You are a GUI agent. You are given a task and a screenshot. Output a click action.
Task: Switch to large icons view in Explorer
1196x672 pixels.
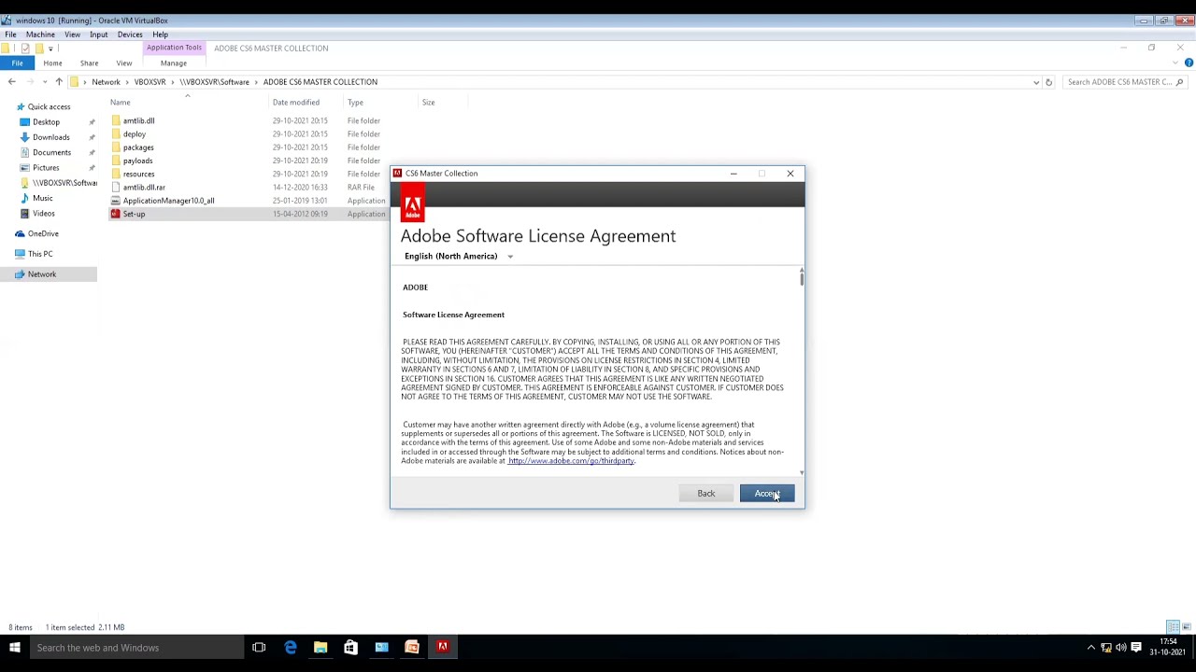click(x=1187, y=627)
